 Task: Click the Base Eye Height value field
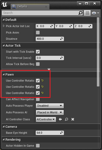tap(50, 133)
